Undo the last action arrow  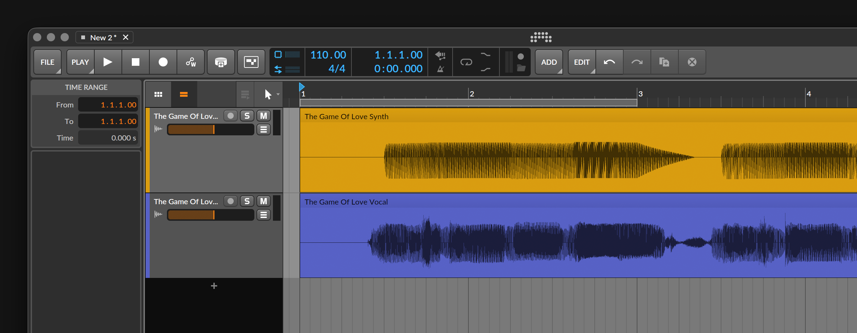[x=609, y=62]
